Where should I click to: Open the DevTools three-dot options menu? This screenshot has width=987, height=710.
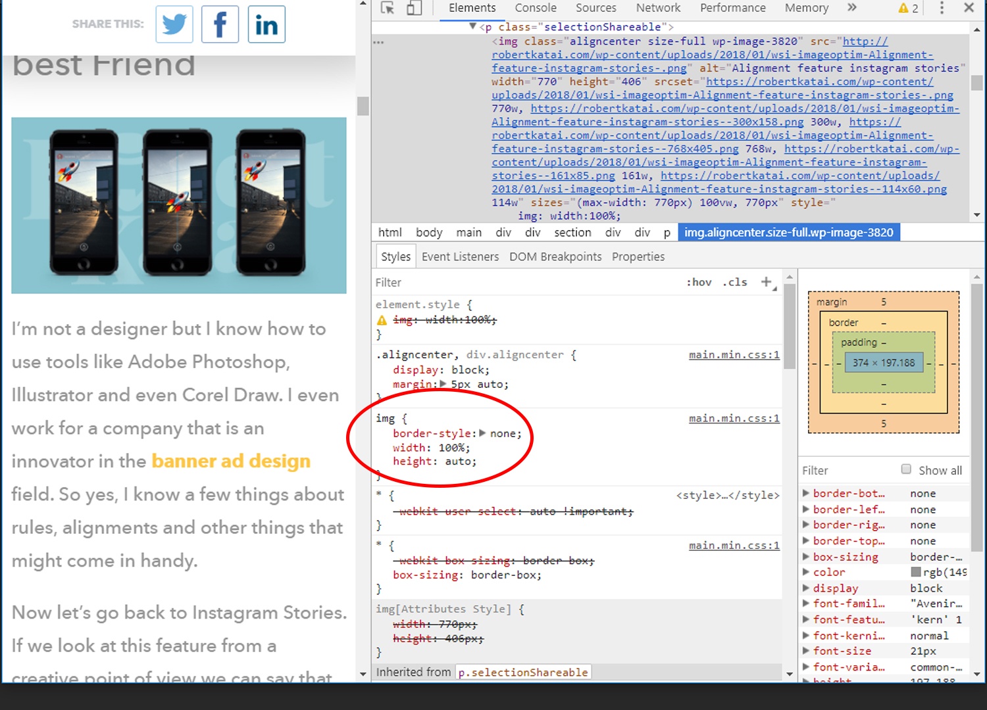tap(942, 8)
